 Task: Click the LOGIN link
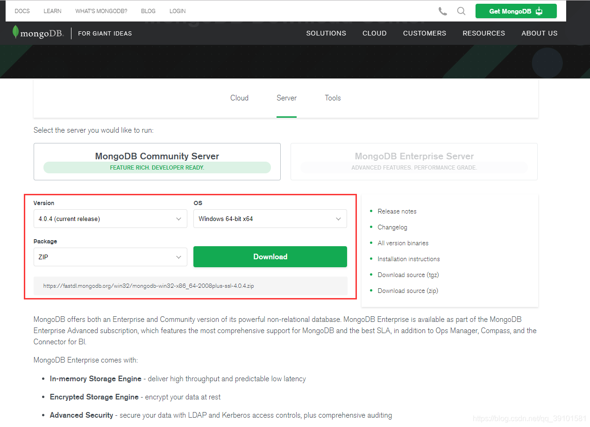point(178,11)
